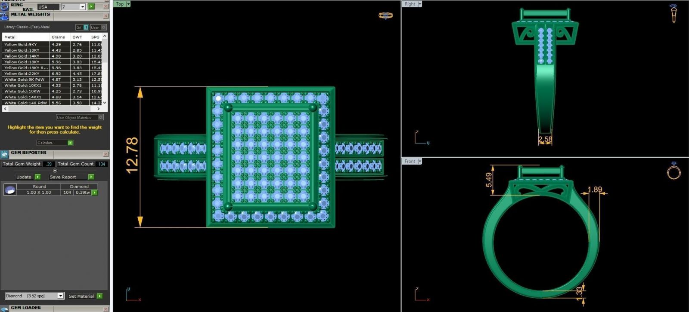
Task: Open the Diamond (3.52 spg) material dropdown
Action: click(x=60, y=296)
